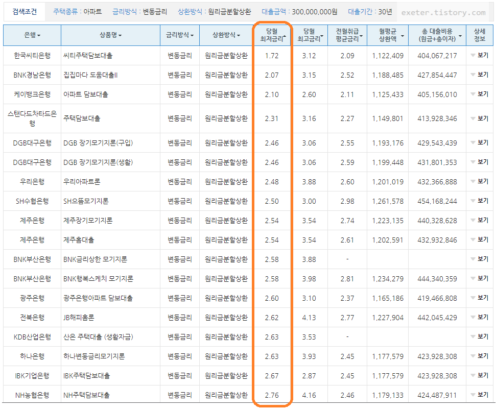Screen dimensions: 496x410
Task: Click the detail triangle icon in the 스탠다드차타드은행 row
Action: pos(473,118)
